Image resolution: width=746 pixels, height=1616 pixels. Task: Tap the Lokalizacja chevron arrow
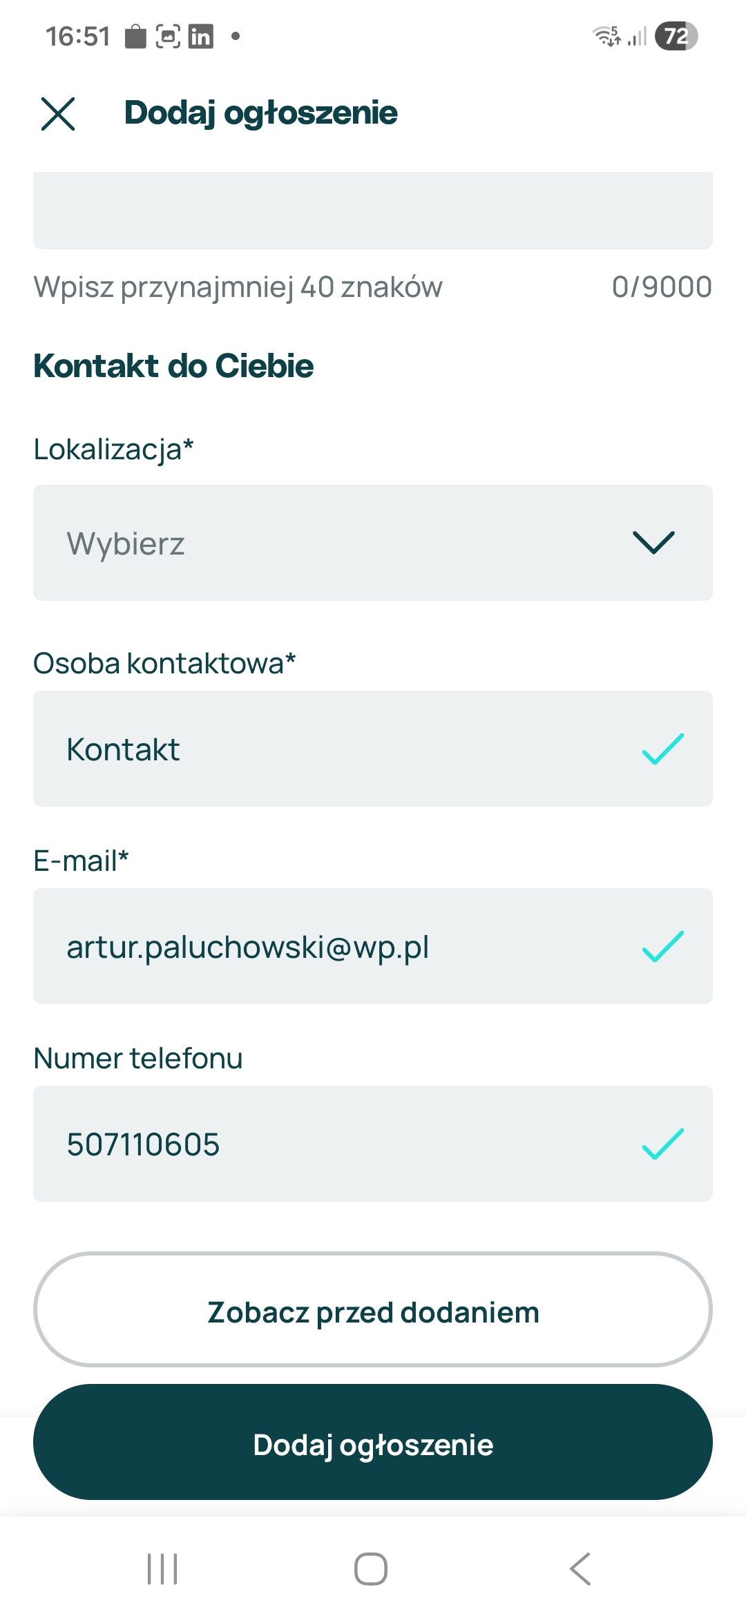(x=653, y=543)
